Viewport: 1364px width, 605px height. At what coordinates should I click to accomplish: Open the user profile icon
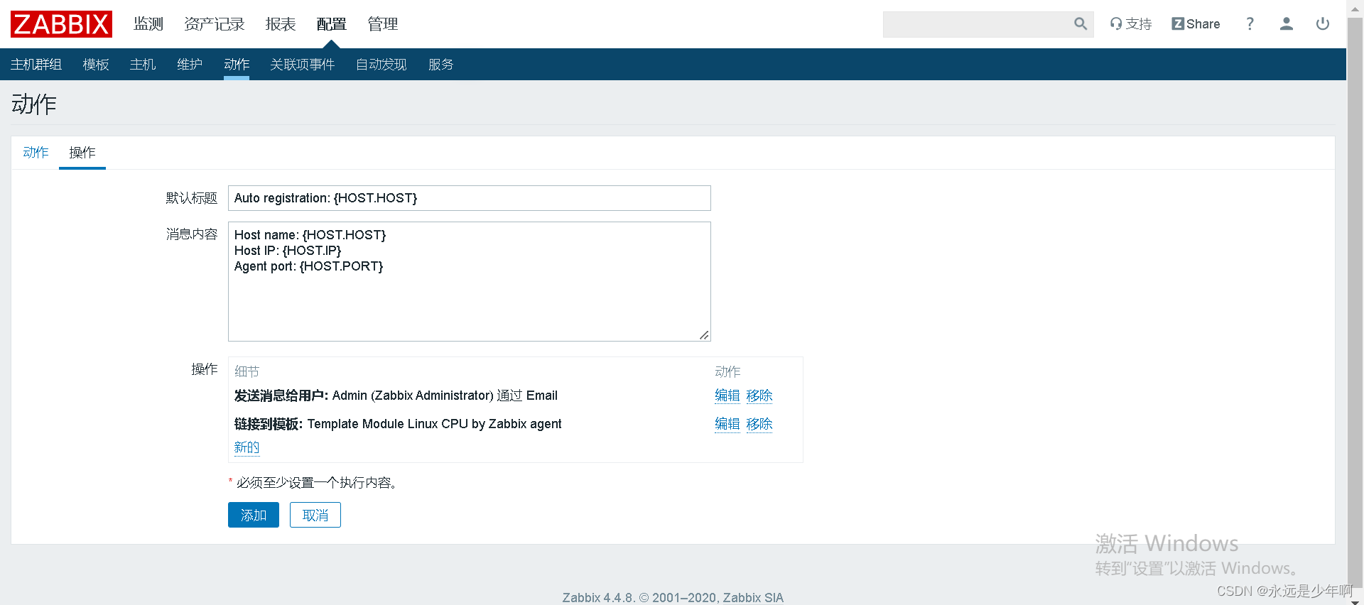[x=1286, y=24]
